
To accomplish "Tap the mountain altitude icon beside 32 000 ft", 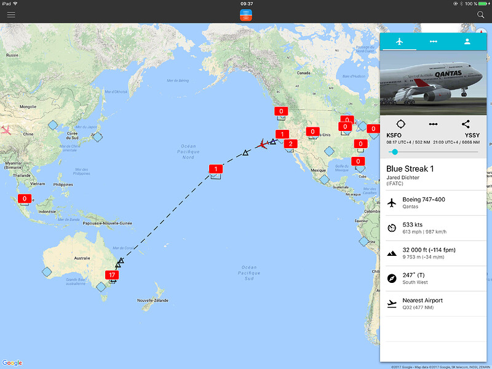I will point(392,253).
